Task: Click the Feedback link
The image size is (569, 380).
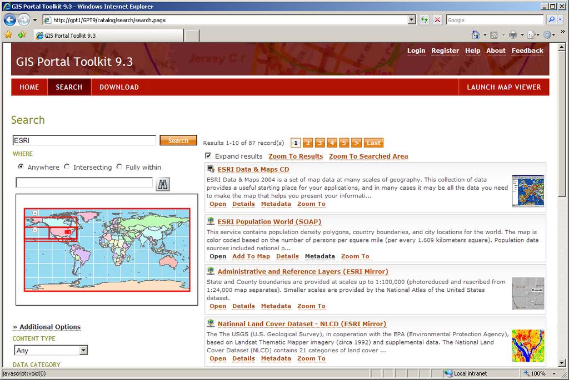Action: (527, 50)
